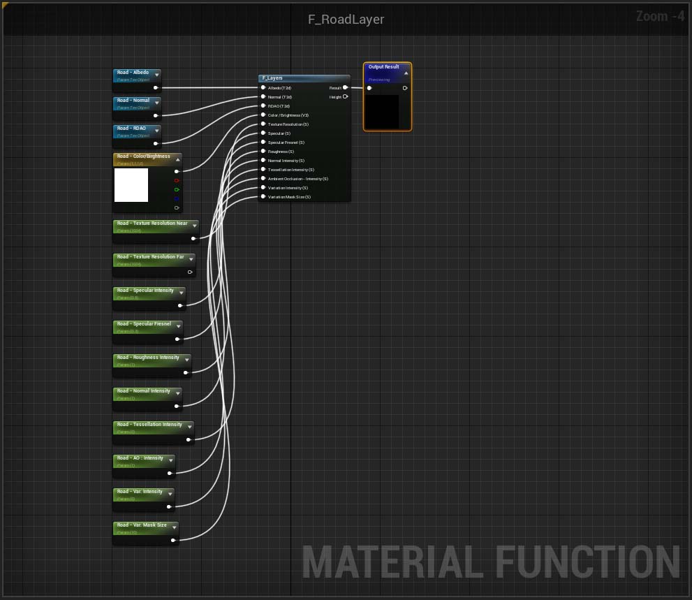Expand the Road - Specular Intensity node

pos(182,293)
